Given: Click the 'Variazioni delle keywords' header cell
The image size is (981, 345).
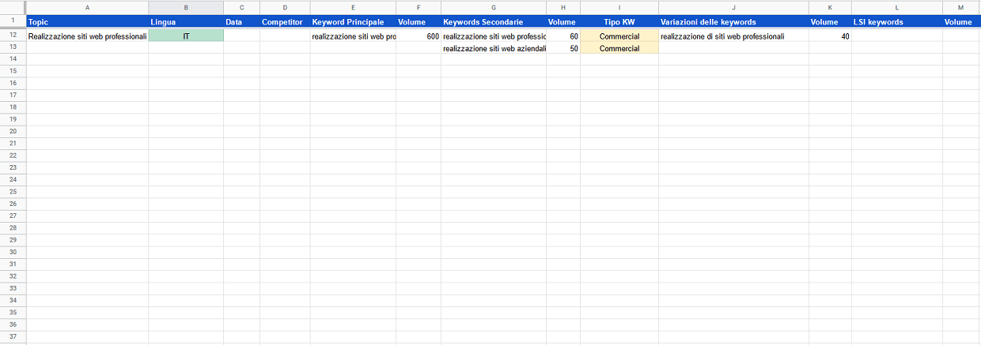Looking at the screenshot, I should click(x=733, y=22).
